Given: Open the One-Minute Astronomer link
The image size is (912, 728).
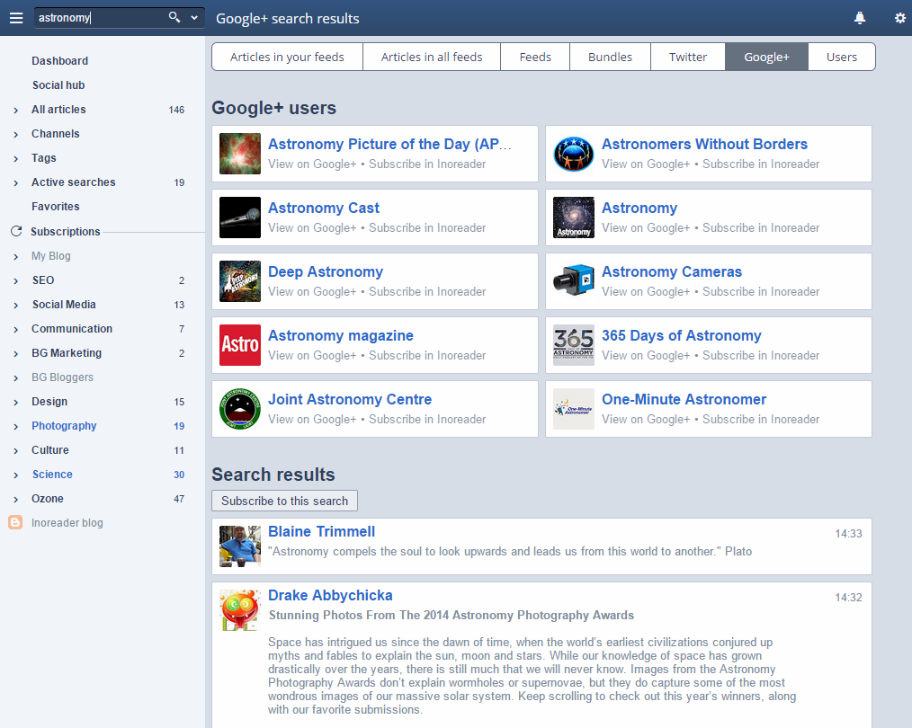Looking at the screenshot, I should click(x=684, y=400).
